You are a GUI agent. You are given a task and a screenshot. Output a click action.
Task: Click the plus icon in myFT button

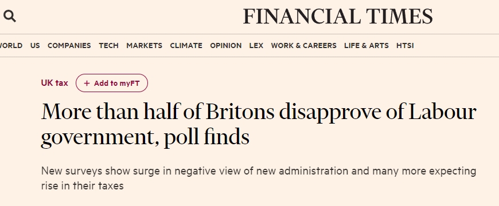tap(87, 83)
